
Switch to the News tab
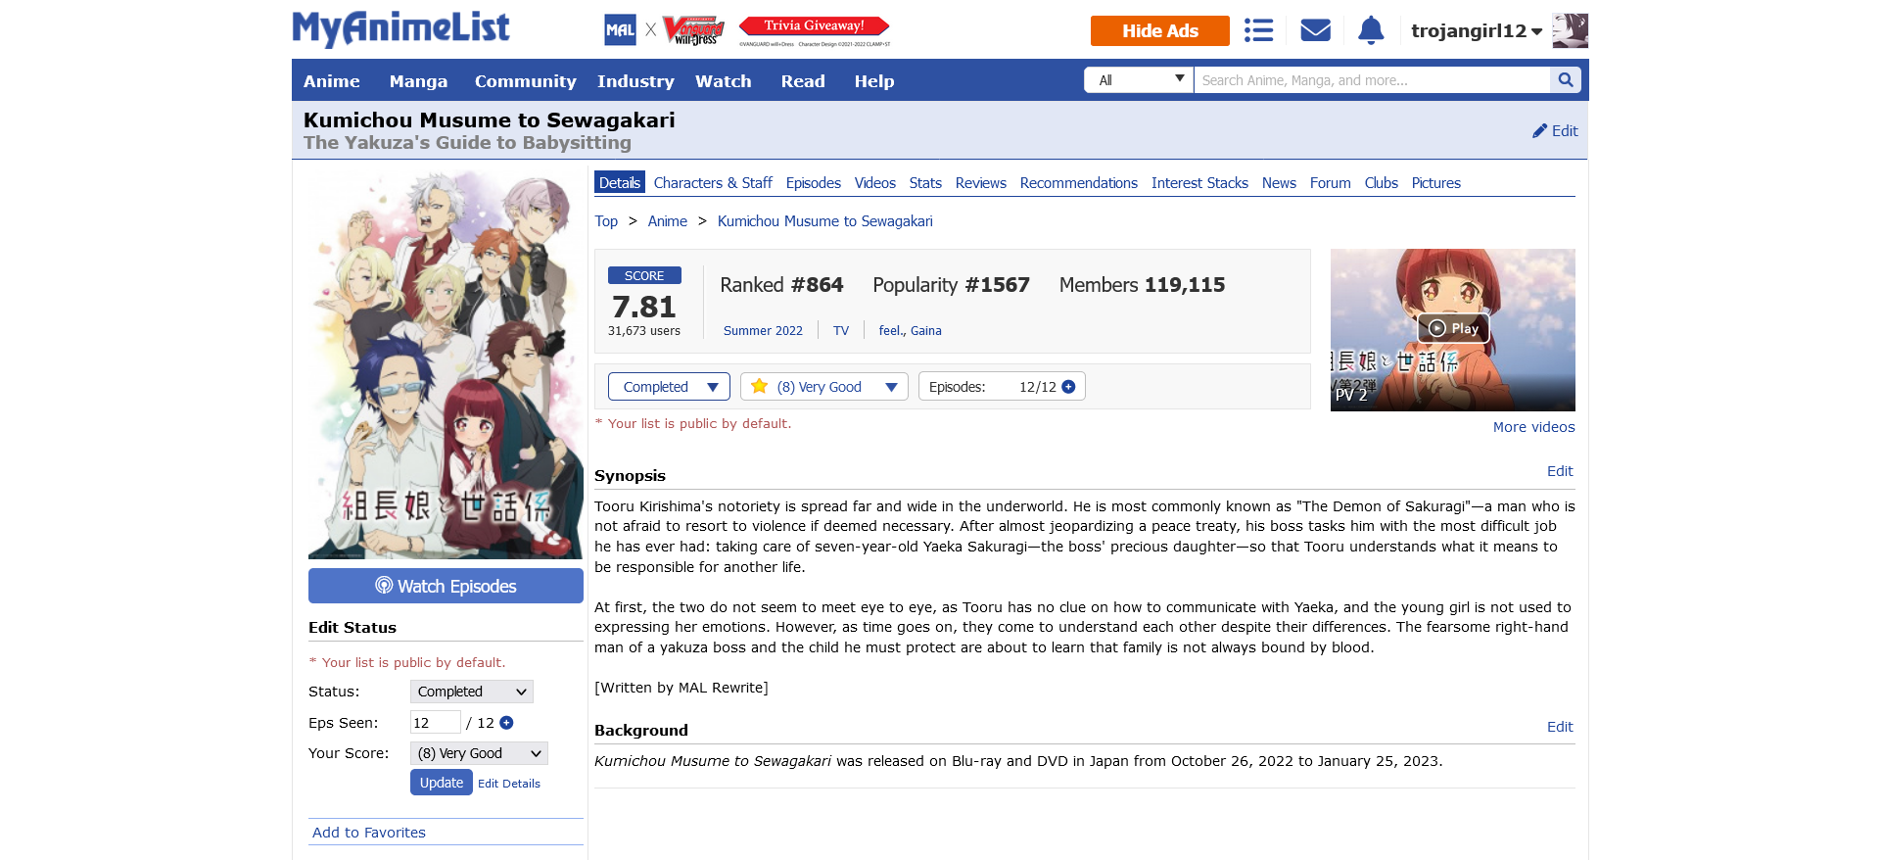click(x=1279, y=183)
